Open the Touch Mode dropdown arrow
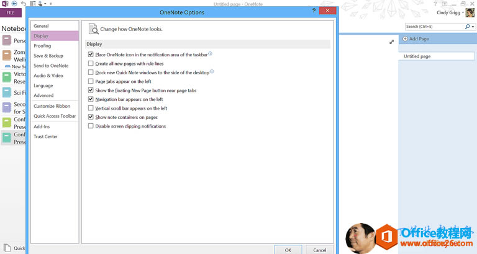This screenshot has width=477, height=254. [x=45, y=4]
